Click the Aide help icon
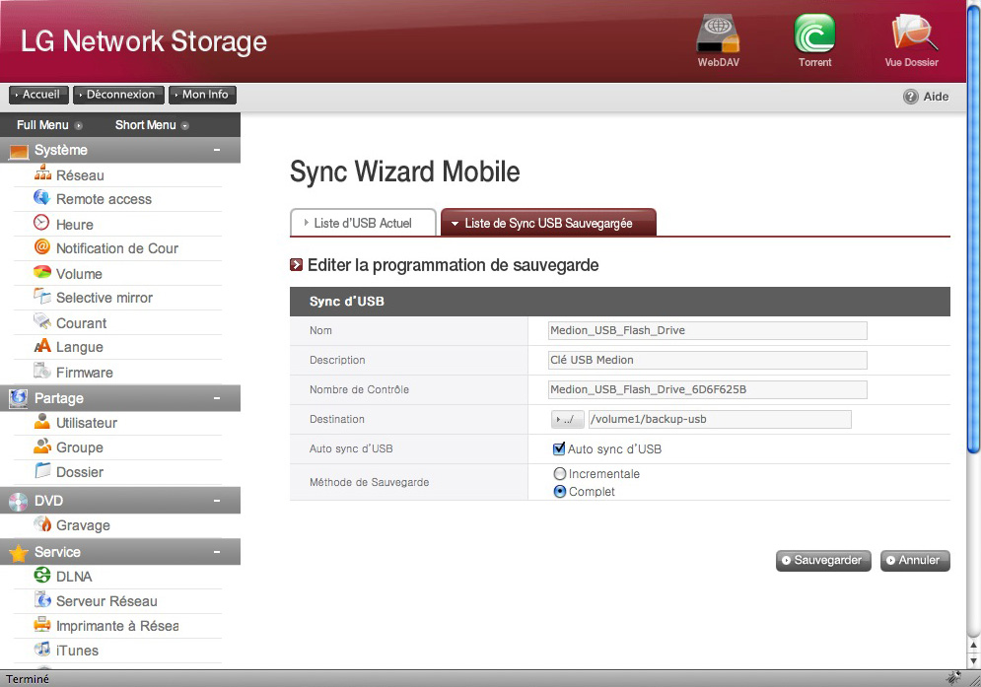 911,97
